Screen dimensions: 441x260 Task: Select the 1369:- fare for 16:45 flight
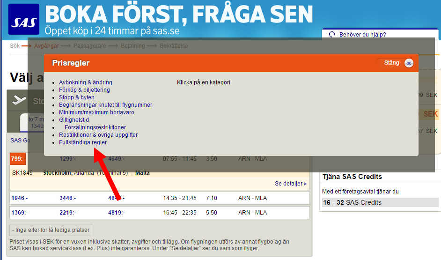(x=19, y=212)
